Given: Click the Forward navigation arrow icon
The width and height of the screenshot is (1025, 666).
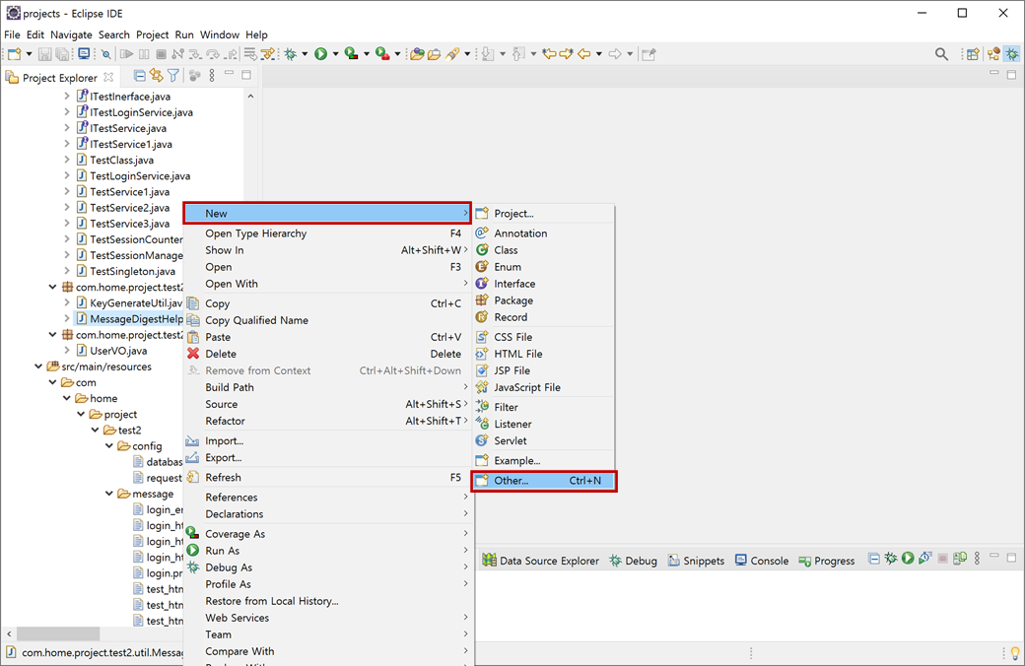Looking at the screenshot, I should click(x=615, y=54).
